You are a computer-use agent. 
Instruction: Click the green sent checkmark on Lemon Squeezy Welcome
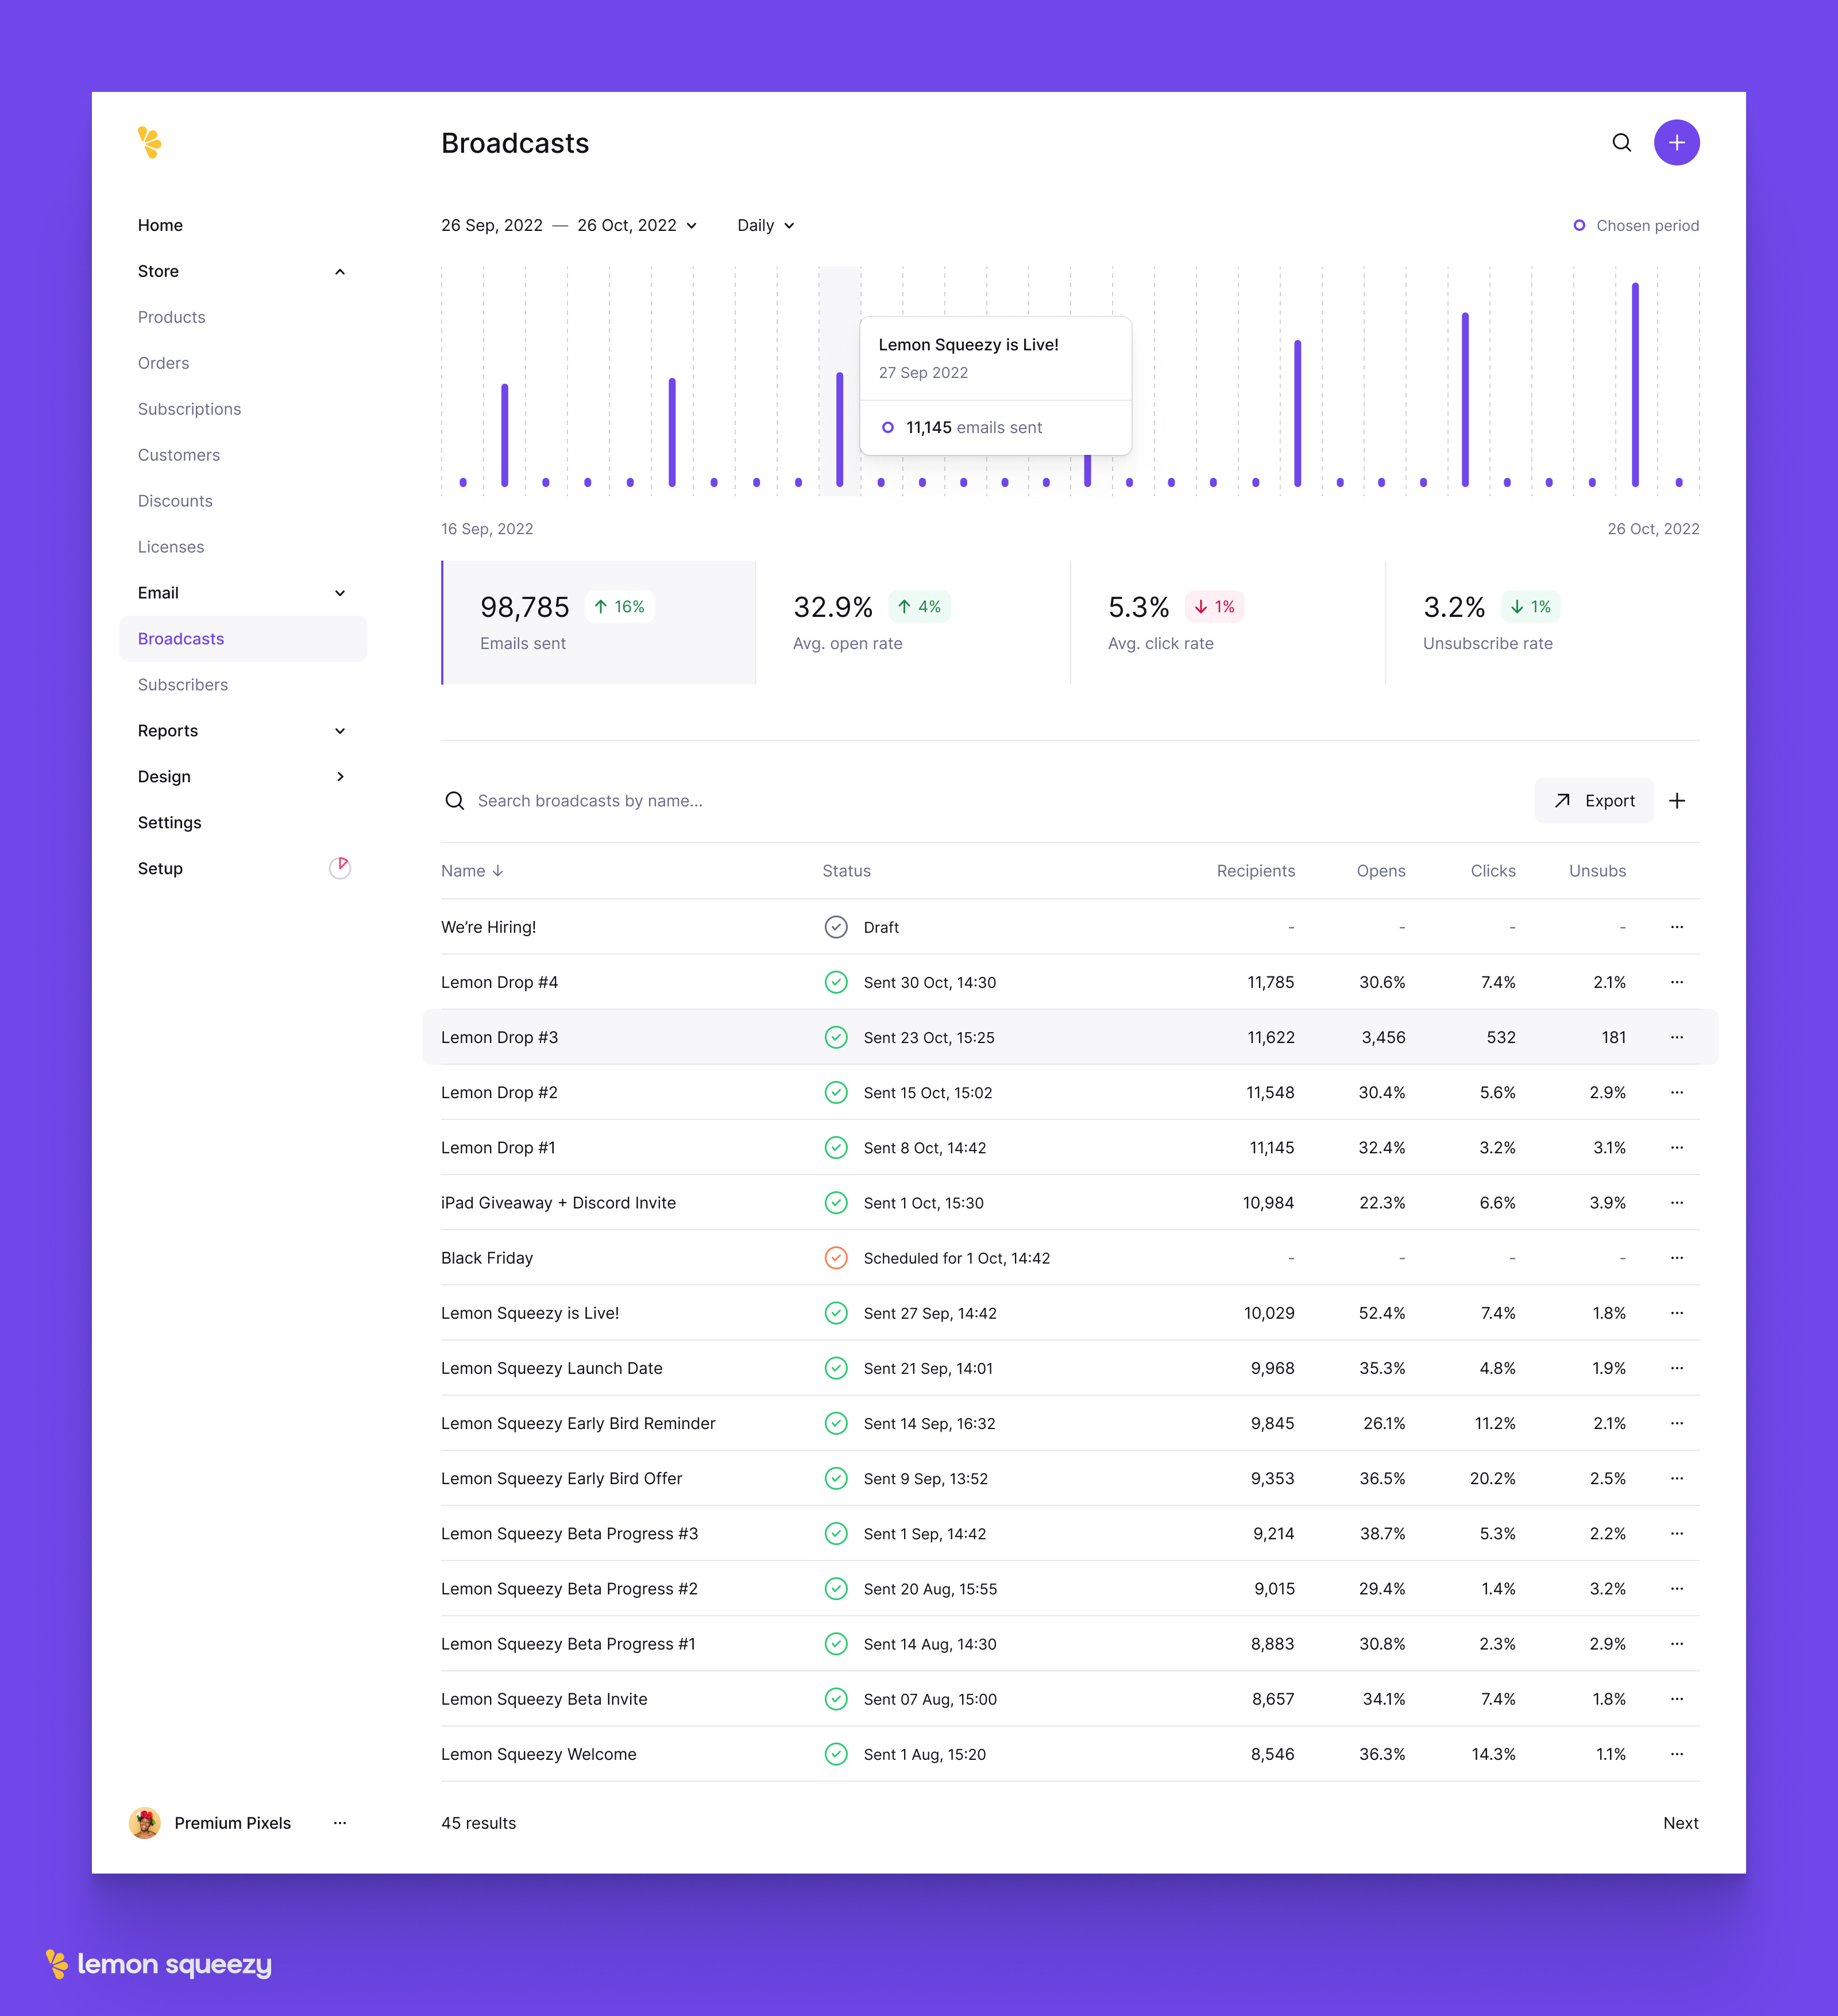click(837, 1753)
